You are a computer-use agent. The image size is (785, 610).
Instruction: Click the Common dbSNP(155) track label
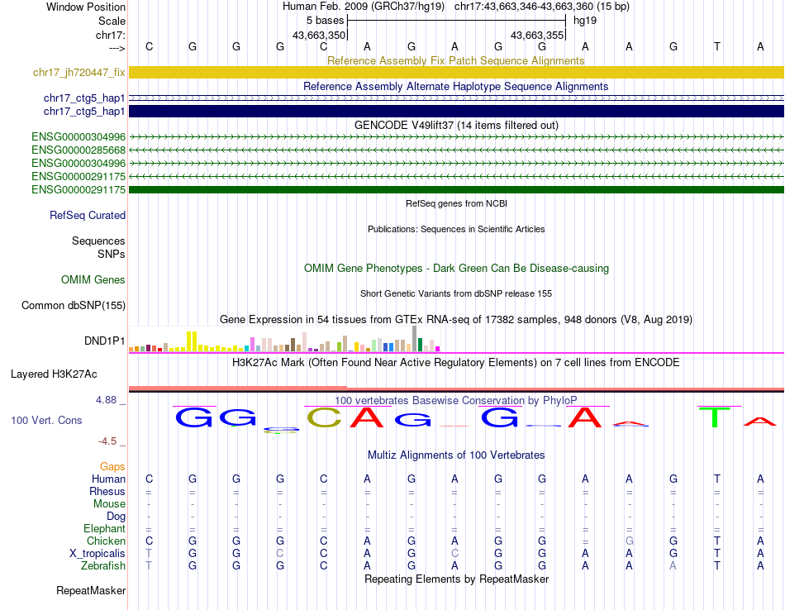coord(73,306)
